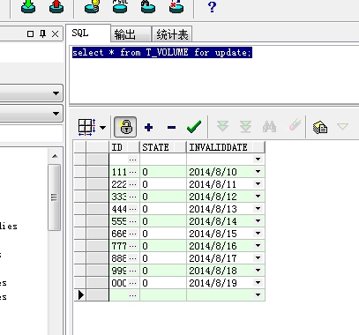
Task: Click the light bulb database toolbar icon
Action: click(x=92, y=6)
